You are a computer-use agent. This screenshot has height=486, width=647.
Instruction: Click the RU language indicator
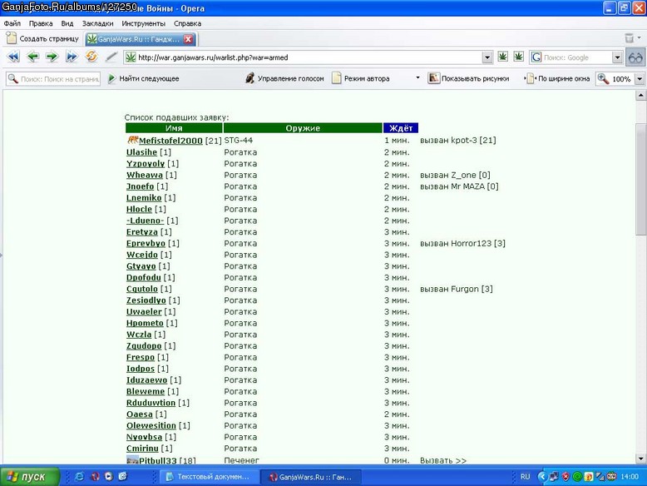click(525, 477)
